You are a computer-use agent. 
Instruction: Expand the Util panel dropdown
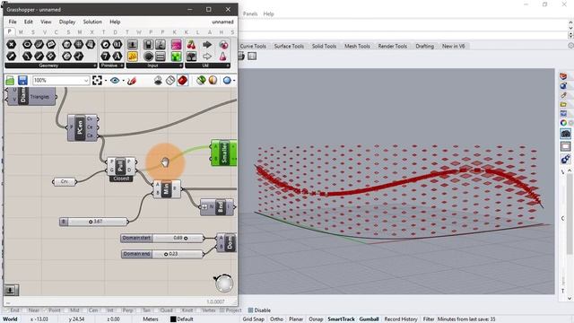(228, 65)
